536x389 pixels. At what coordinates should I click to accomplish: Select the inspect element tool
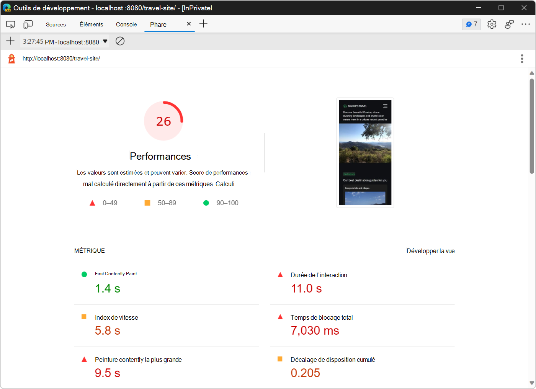point(10,24)
